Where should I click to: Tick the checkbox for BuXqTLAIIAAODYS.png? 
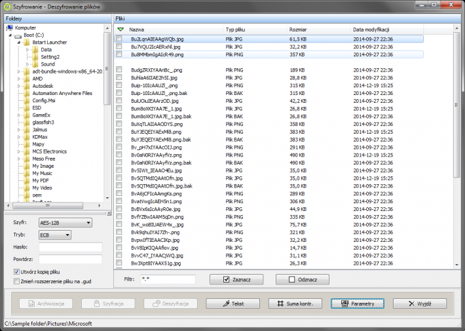pos(119,123)
